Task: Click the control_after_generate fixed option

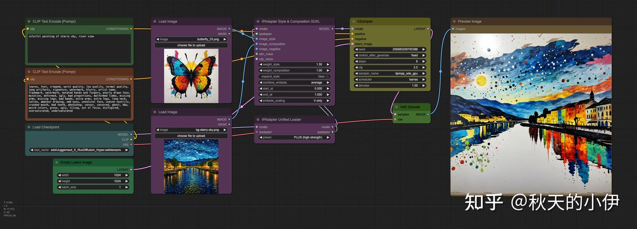Action: [390, 55]
